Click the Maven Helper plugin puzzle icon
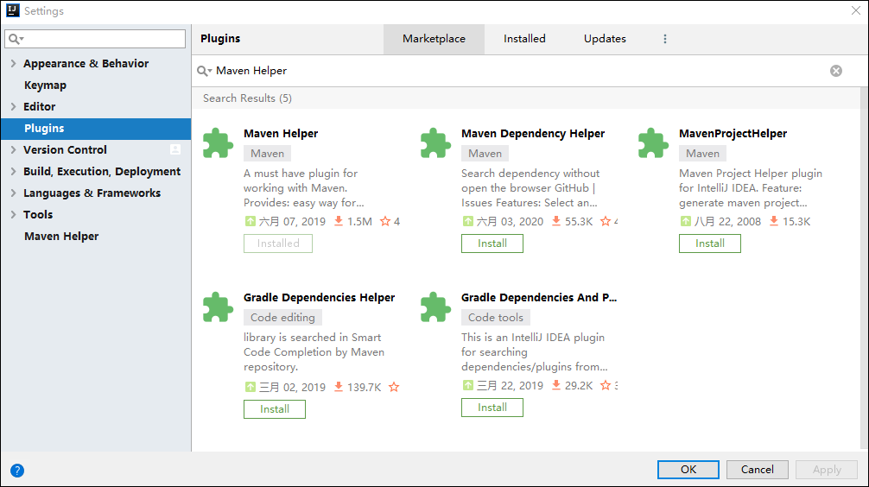Viewport: 869px width, 487px height. coord(218,143)
